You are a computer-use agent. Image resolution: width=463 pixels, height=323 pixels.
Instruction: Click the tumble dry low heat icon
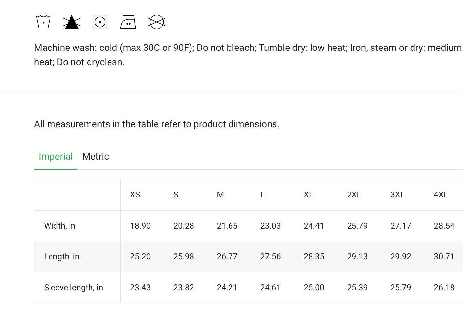click(x=100, y=22)
